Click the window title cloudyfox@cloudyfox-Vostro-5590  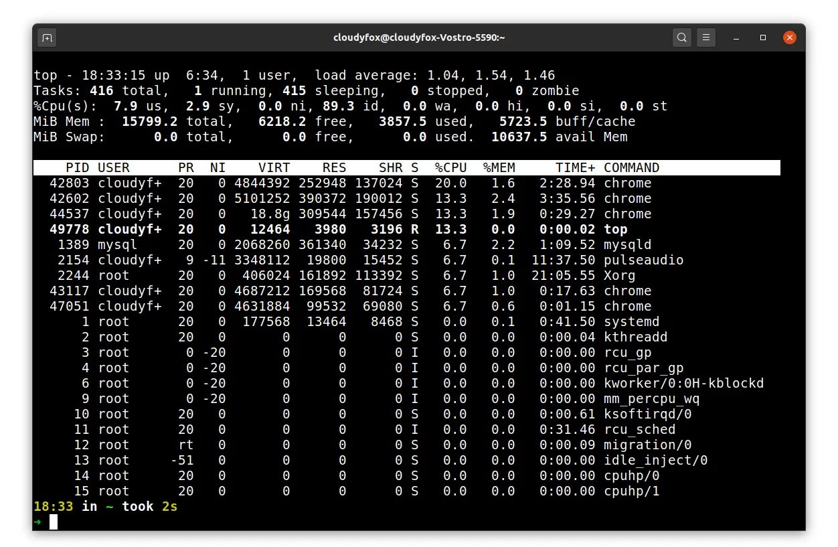pyautogui.click(x=419, y=37)
